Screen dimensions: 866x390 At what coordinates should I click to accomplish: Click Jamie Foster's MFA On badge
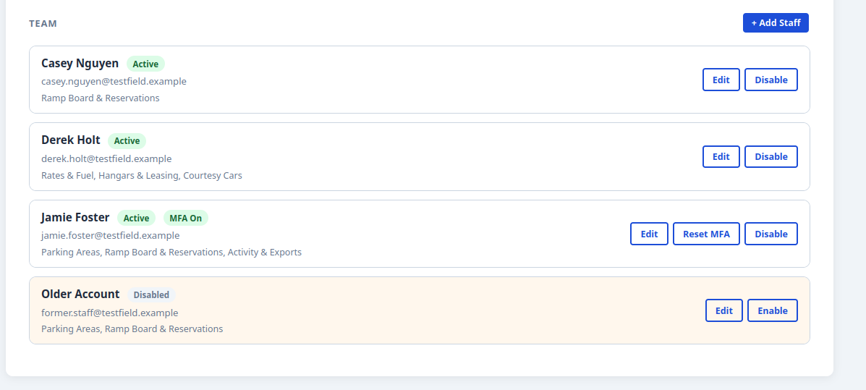pos(185,219)
